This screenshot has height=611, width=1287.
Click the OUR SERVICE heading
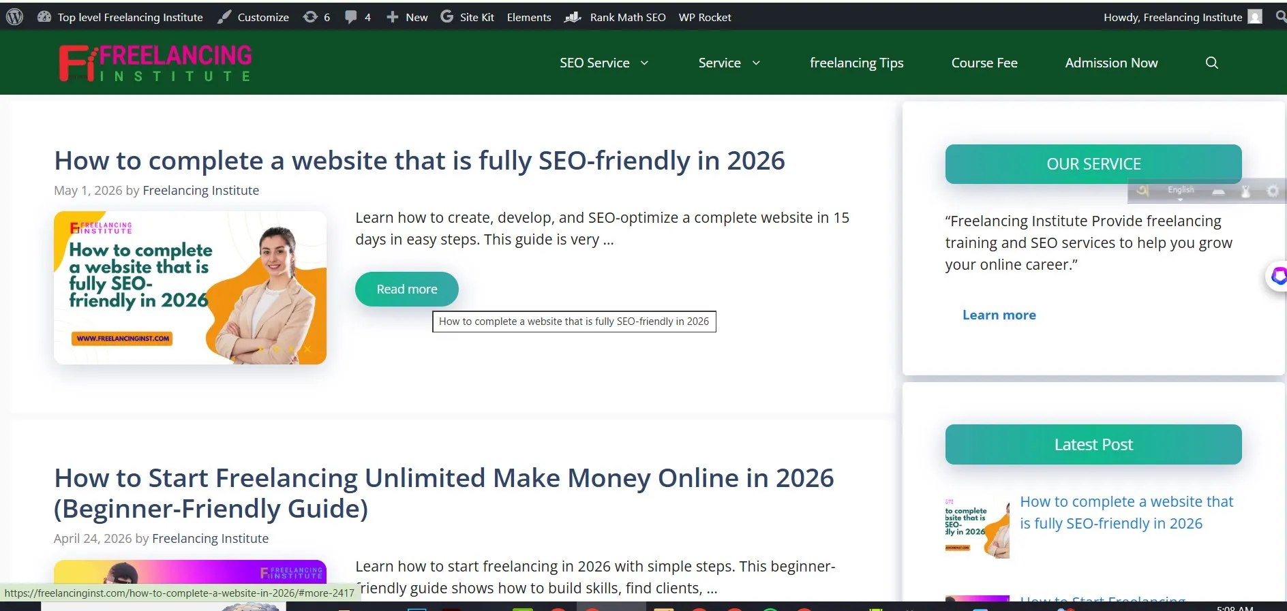pos(1093,164)
